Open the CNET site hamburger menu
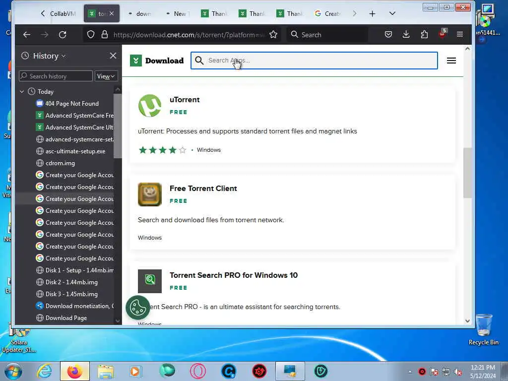508x381 pixels. (451, 61)
